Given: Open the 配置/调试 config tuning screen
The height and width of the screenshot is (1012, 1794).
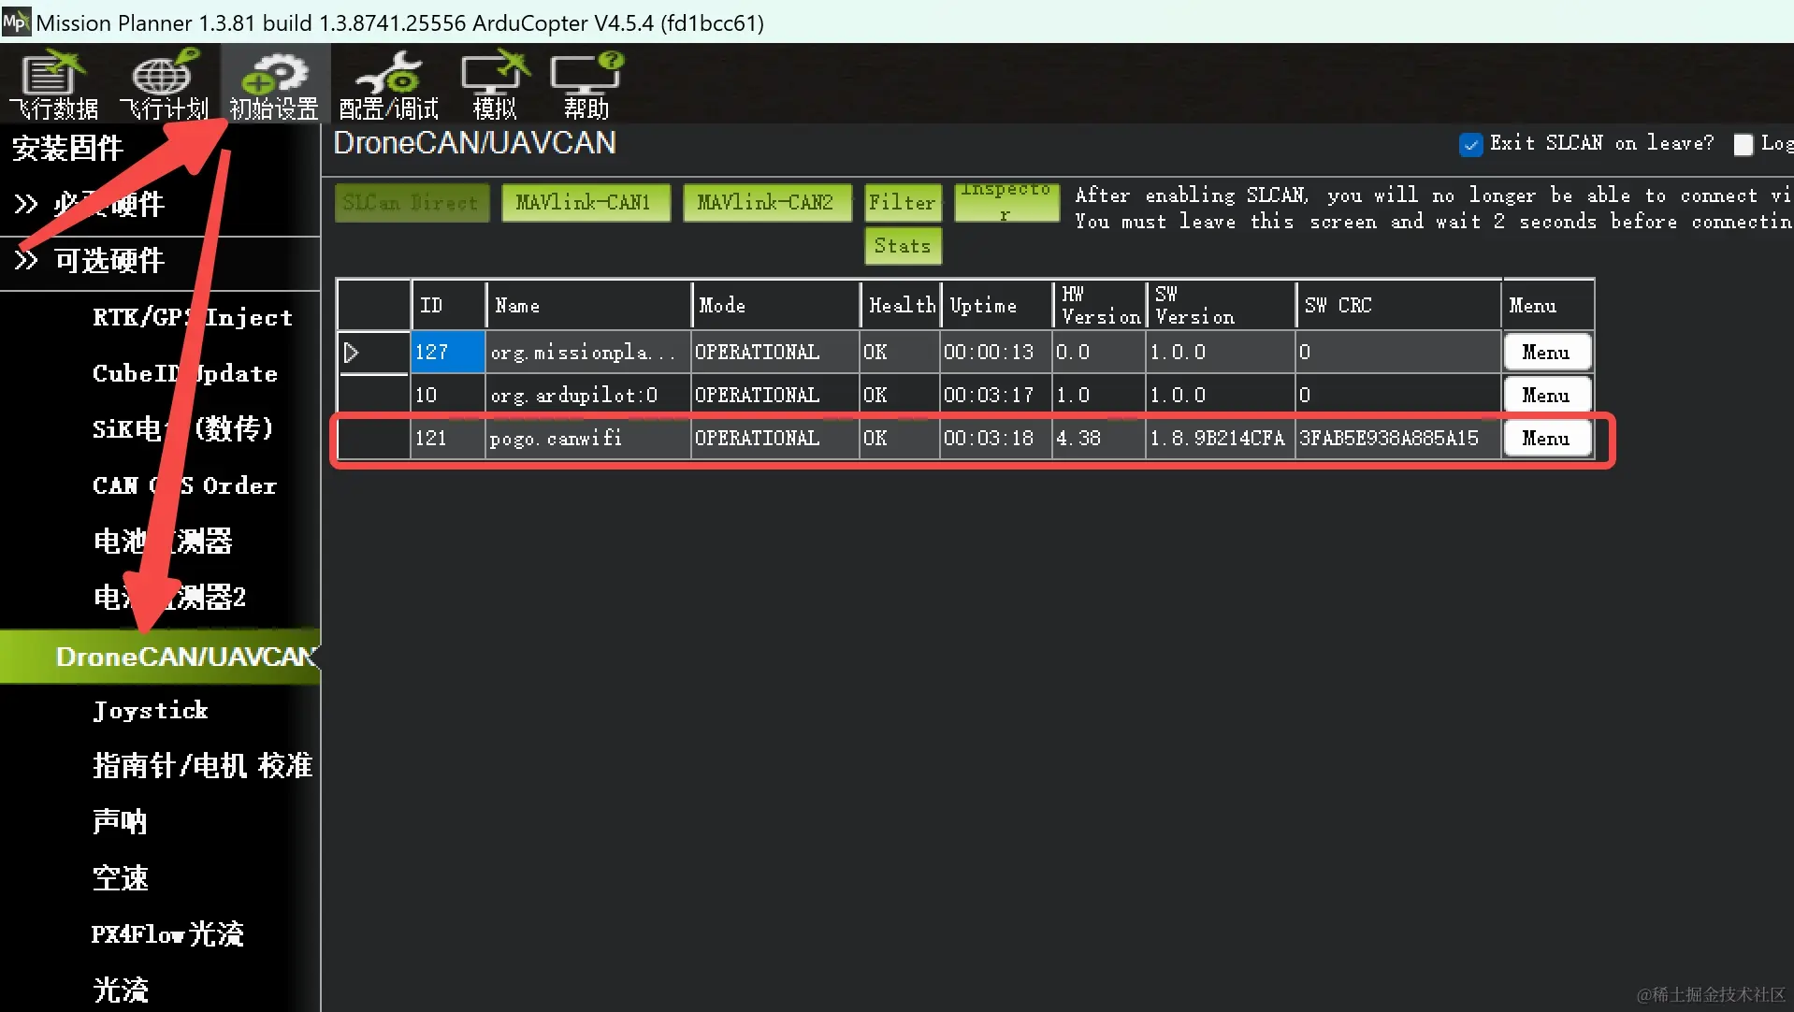Looking at the screenshot, I should (388, 85).
